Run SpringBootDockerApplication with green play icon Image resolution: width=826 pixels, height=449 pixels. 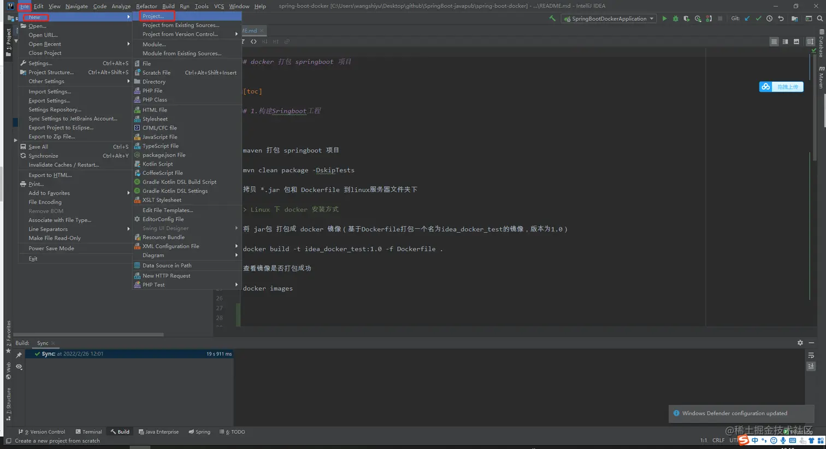coord(664,19)
